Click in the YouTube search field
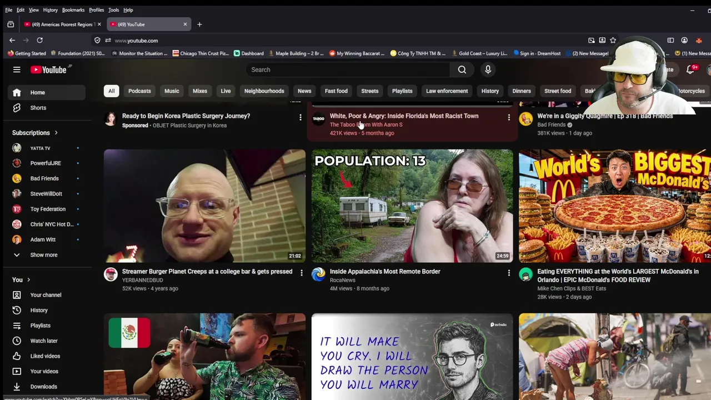This screenshot has width=711, height=400. point(348,69)
